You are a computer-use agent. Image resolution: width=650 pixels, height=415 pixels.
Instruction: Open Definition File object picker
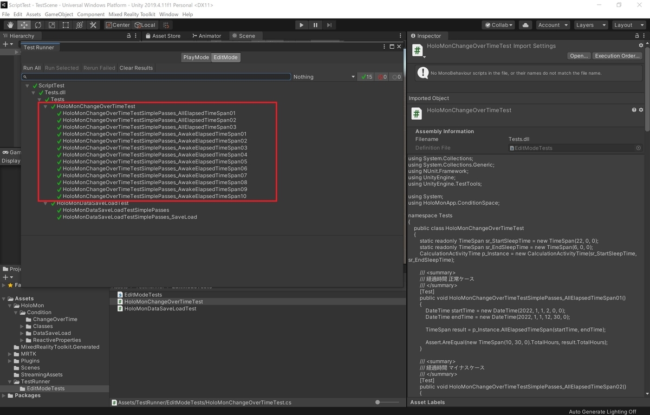638,148
